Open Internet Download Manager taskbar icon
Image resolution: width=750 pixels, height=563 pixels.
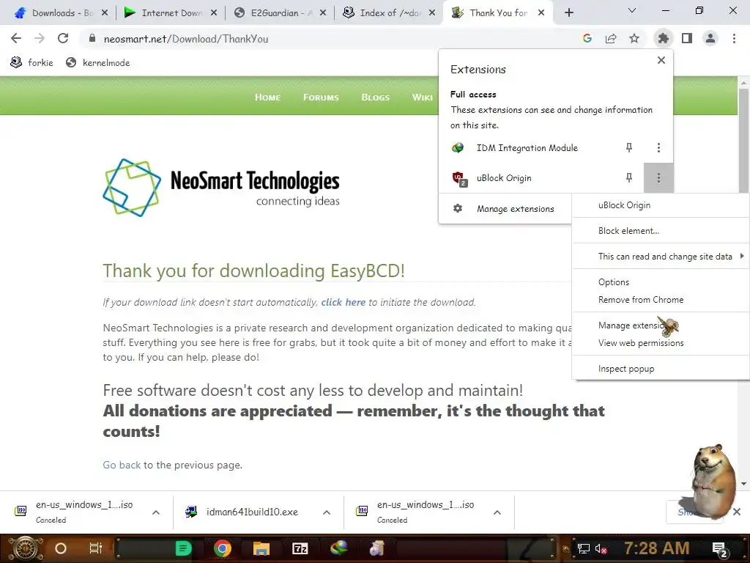click(x=338, y=548)
